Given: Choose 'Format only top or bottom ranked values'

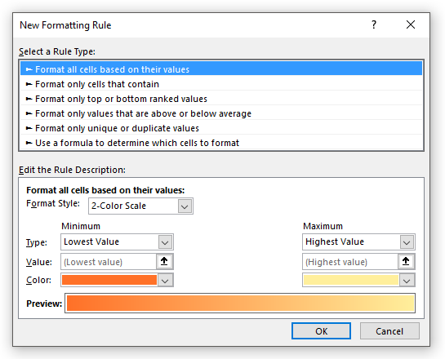Looking at the screenshot, I should (x=221, y=99).
